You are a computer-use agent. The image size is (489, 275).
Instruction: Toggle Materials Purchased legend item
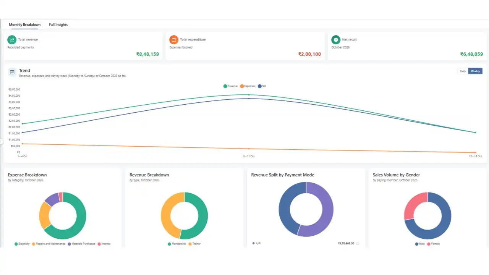[81, 244]
